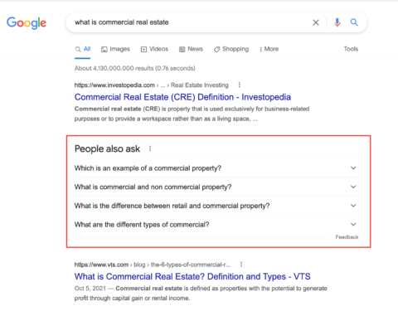Submit search with magnifying glass icon
Screen dimensions: 398x316
(x=354, y=22)
